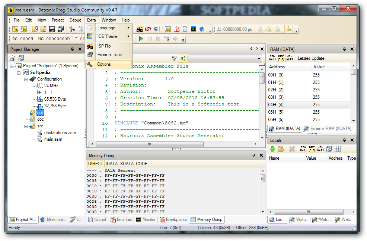Click Memory Dump vertical scrollbar thumb
Viewport: 367px width, 241px height.
coord(263,178)
